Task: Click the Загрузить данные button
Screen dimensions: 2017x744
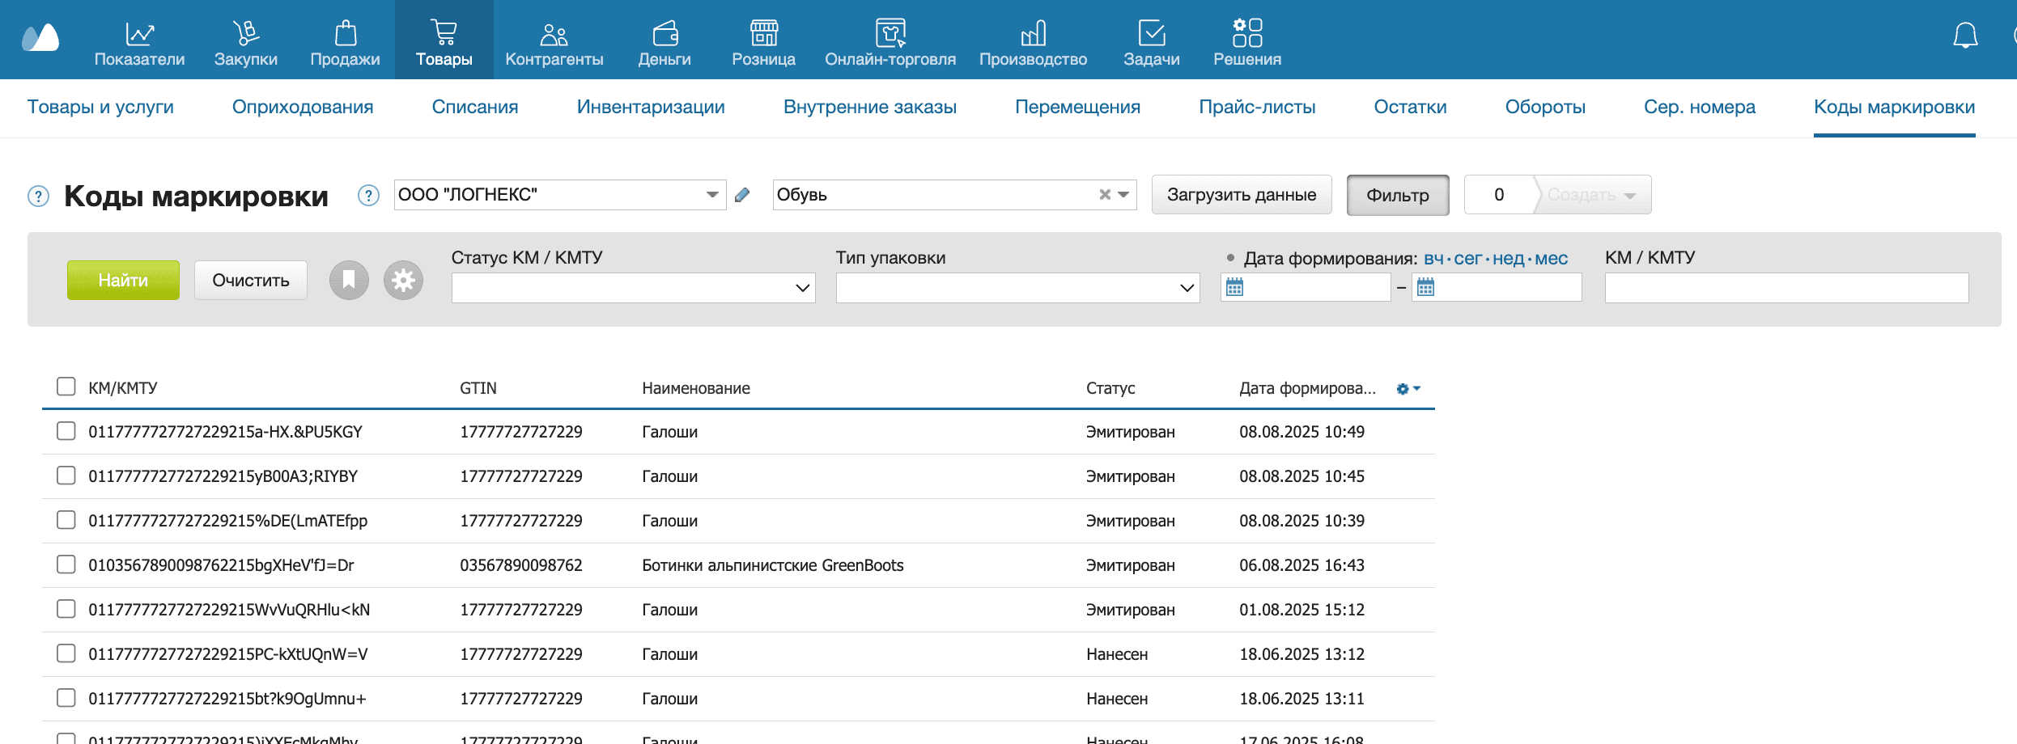Action: [1241, 195]
